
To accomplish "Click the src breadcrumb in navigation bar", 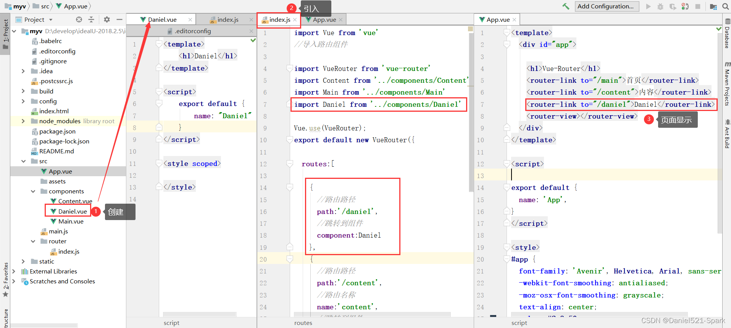I will tap(41, 6).
